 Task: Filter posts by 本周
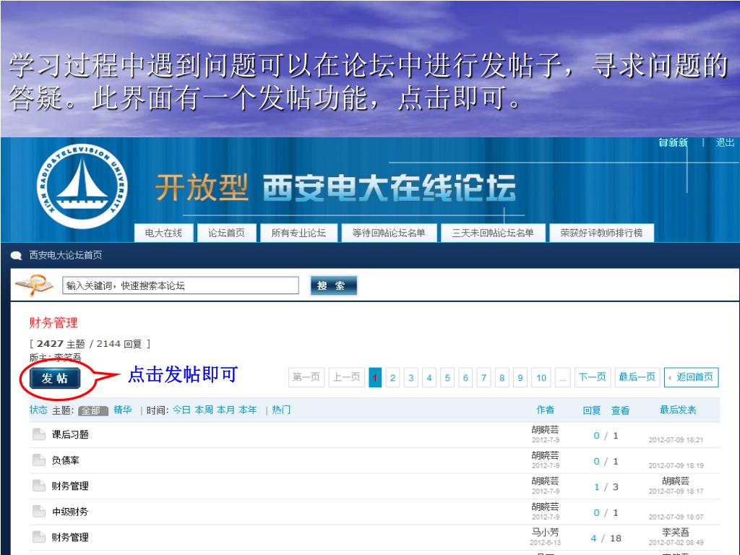203,410
